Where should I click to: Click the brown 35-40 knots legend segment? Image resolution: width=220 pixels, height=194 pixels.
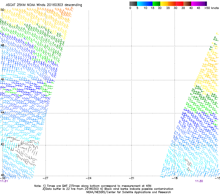(x=187, y=4)
